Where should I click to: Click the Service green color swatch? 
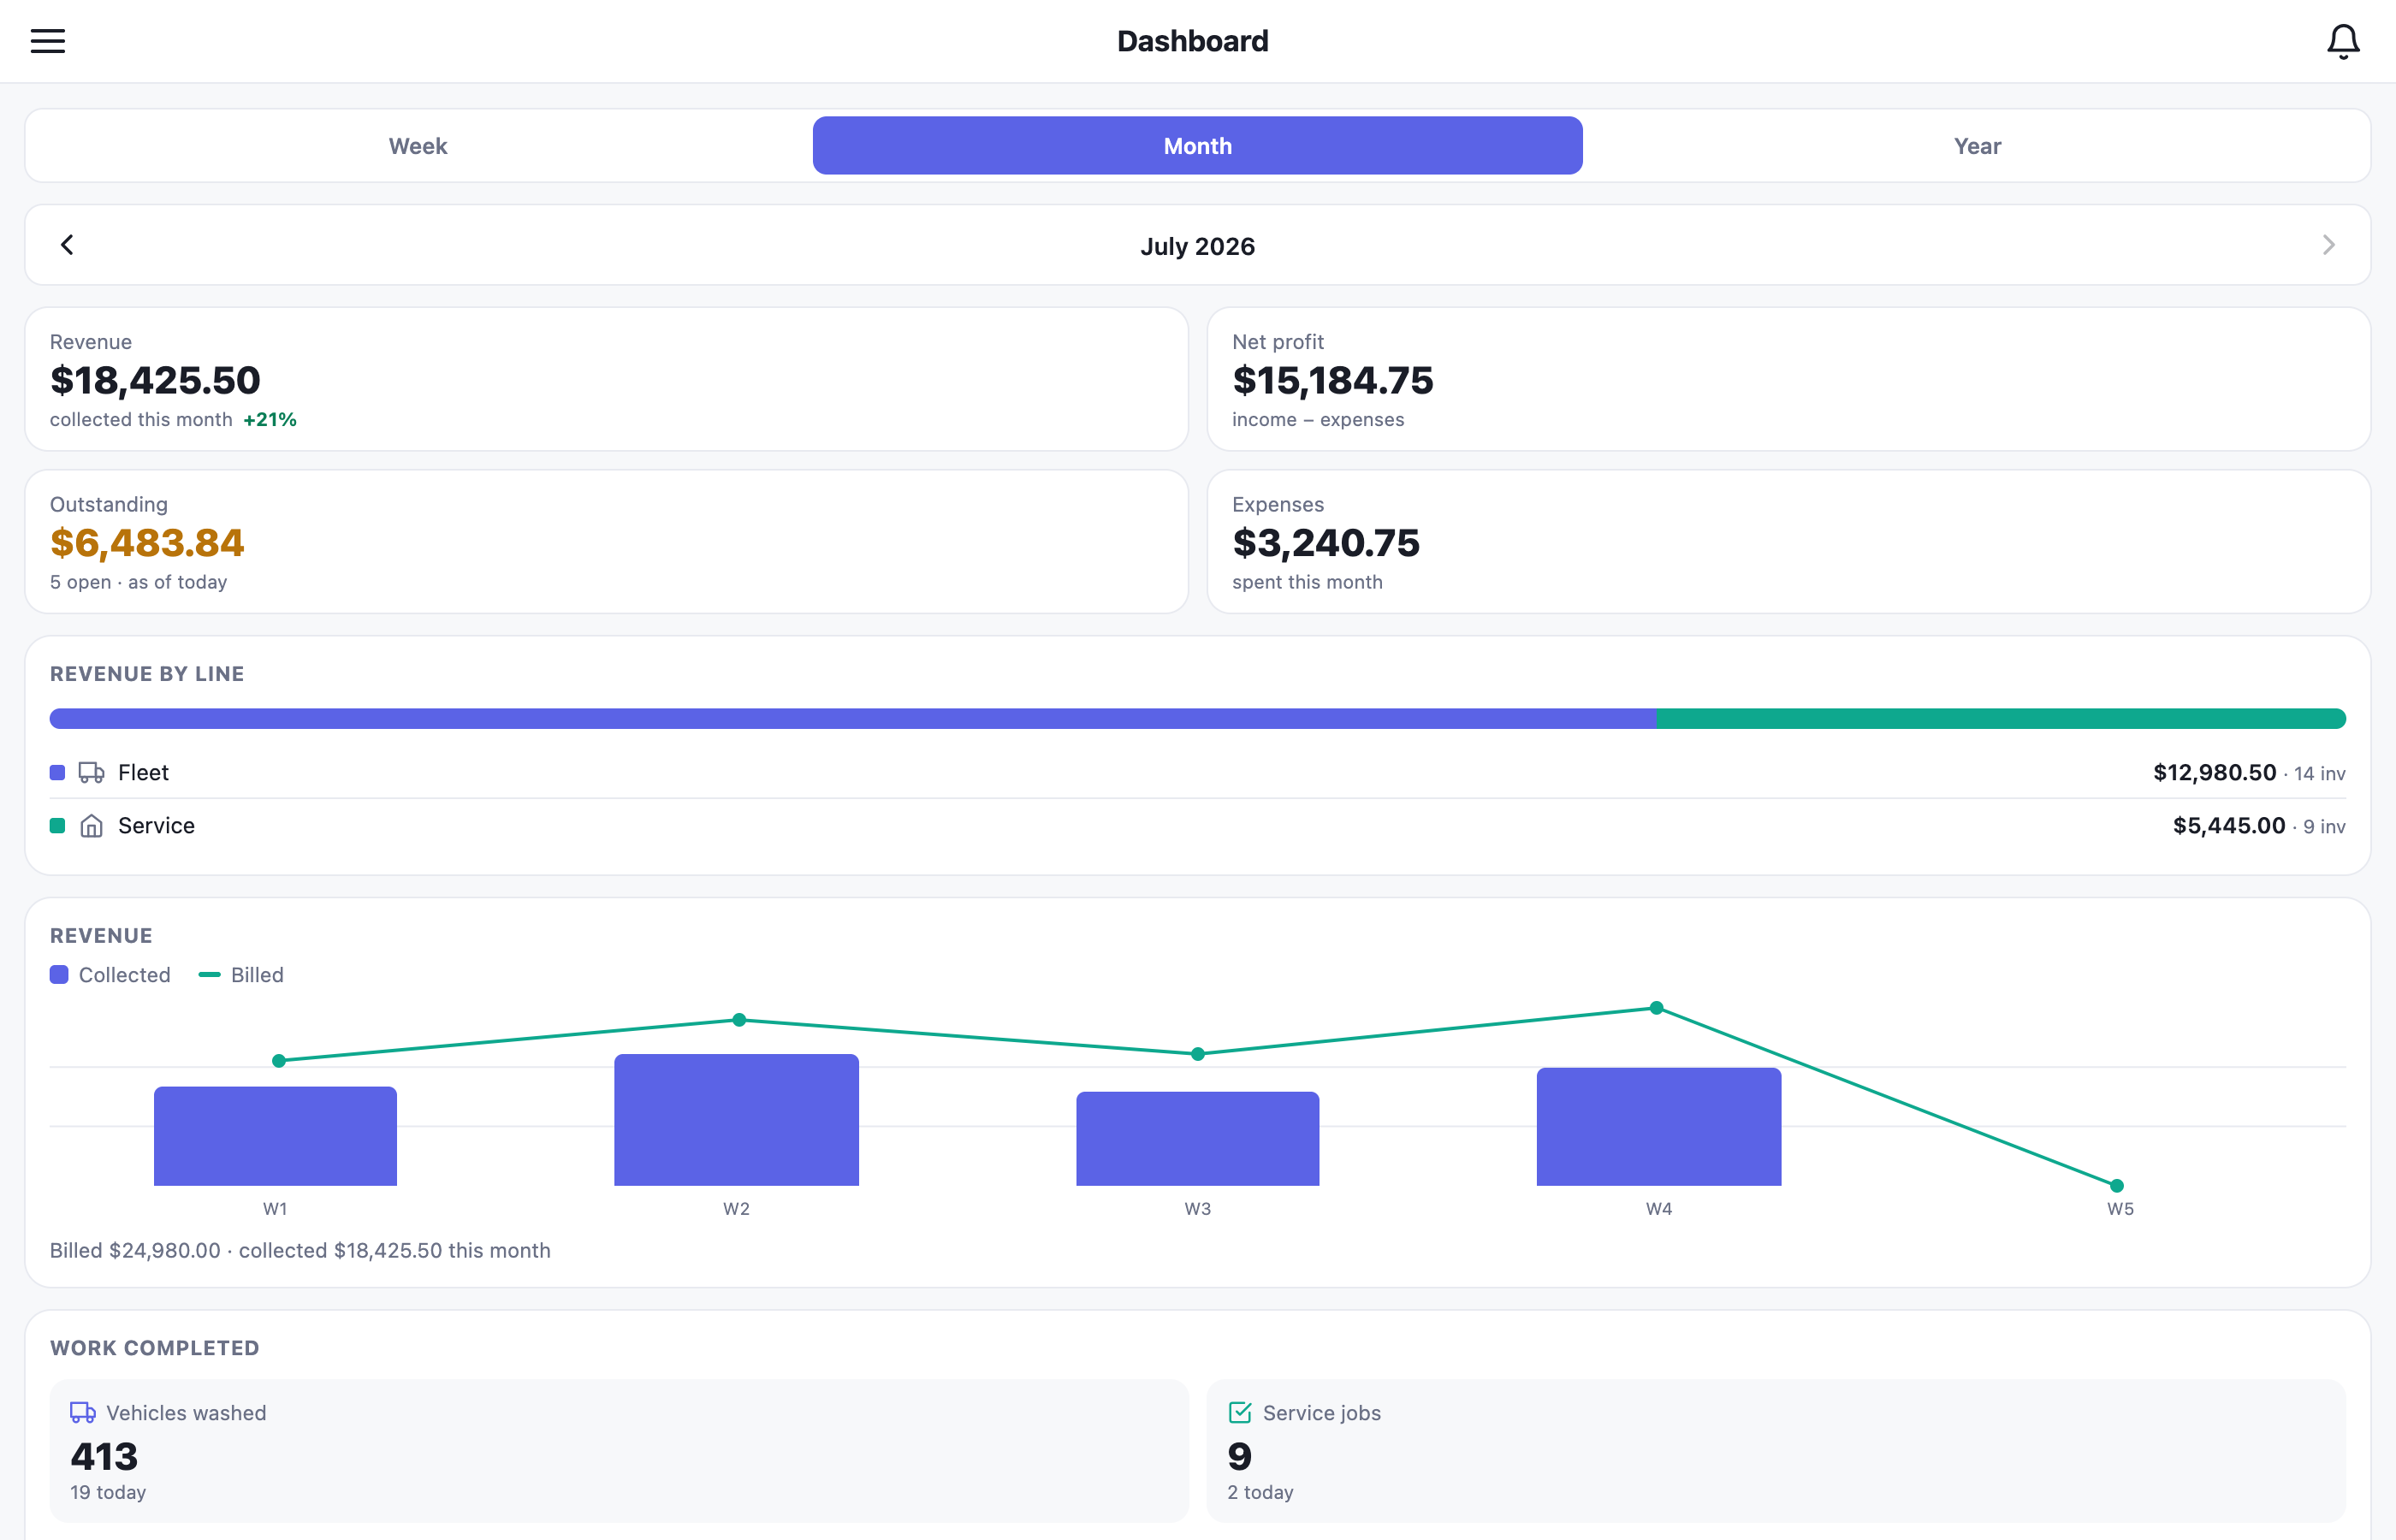click(x=57, y=825)
